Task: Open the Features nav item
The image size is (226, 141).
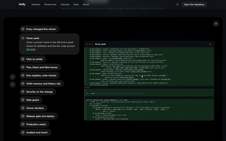Action: [x=36, y=4]
